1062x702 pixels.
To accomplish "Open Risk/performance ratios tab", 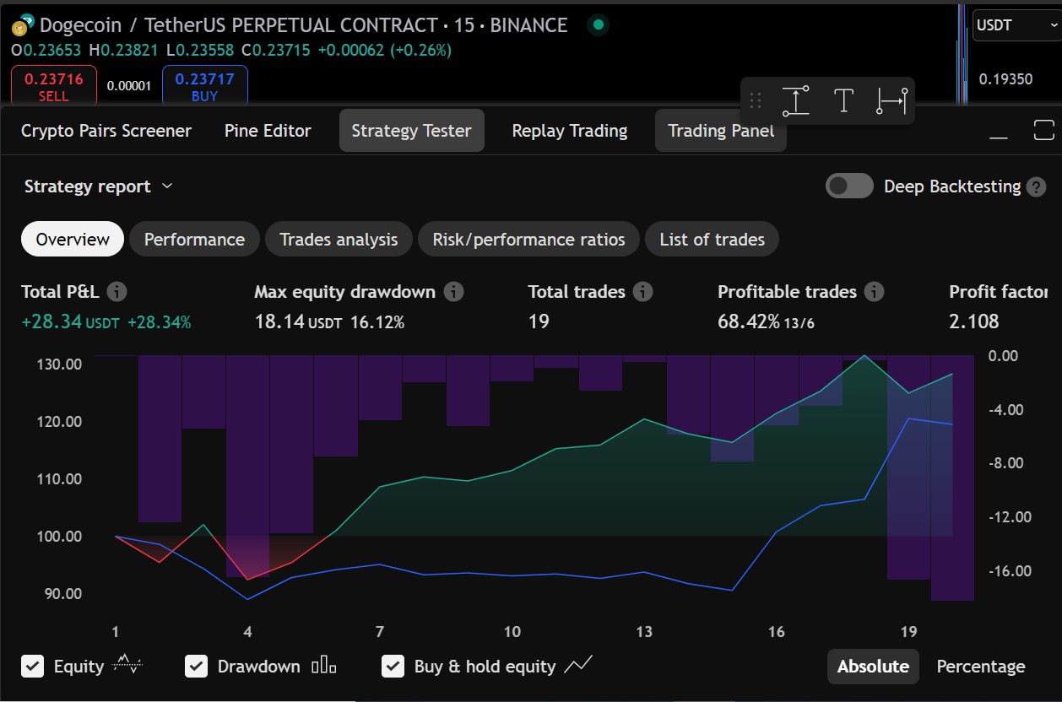I will 529,240.
